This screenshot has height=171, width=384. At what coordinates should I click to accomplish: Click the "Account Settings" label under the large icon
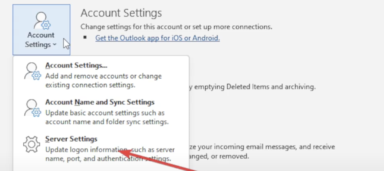pos(41,40)
